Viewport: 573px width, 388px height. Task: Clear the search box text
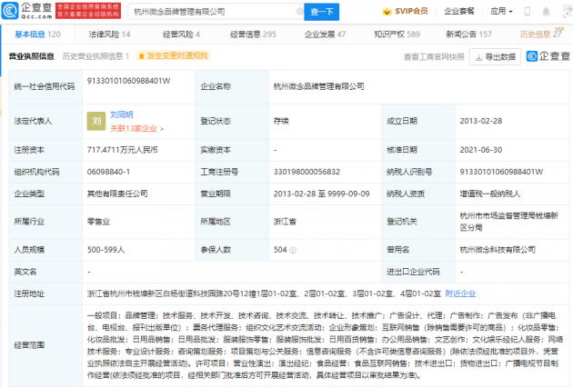pos(299,12)
